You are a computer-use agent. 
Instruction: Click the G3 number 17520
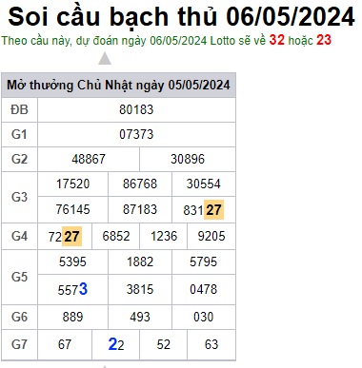[x=73, y=184]
